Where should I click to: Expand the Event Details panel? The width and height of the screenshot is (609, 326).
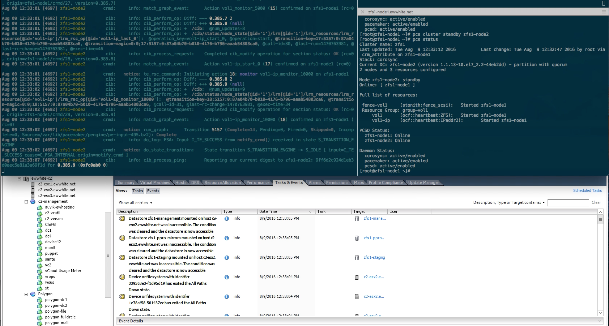coord(599,321)
